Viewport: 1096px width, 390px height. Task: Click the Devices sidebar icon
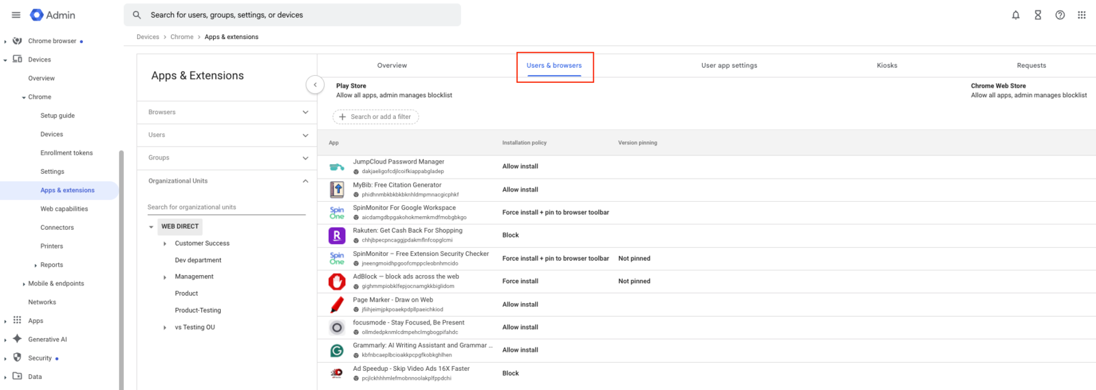point(17,60)
